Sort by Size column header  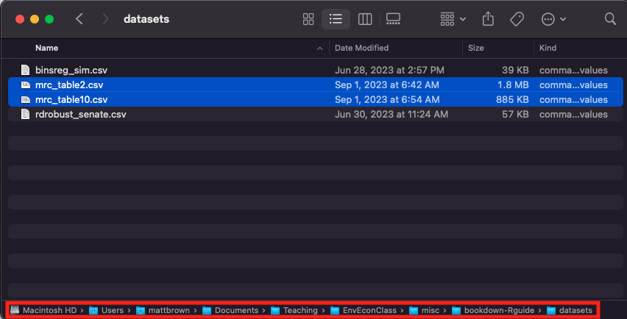476,48
